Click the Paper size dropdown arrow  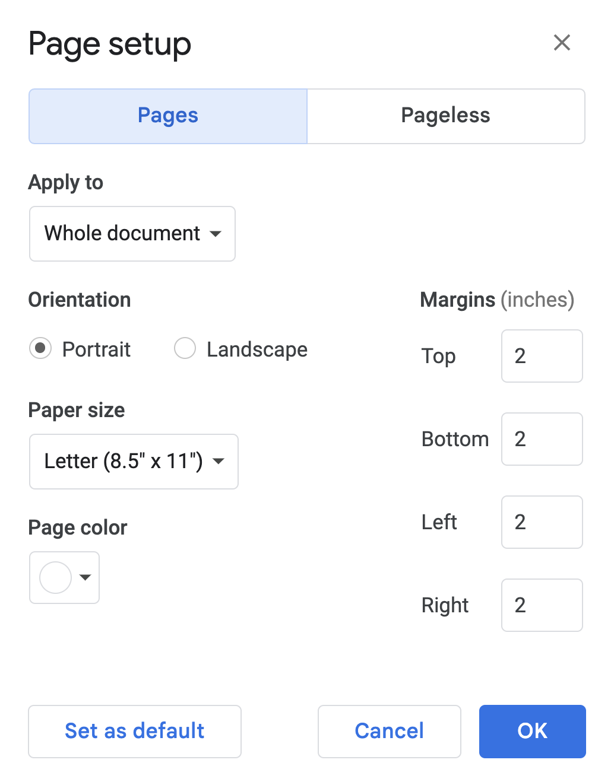pos(219,461)
